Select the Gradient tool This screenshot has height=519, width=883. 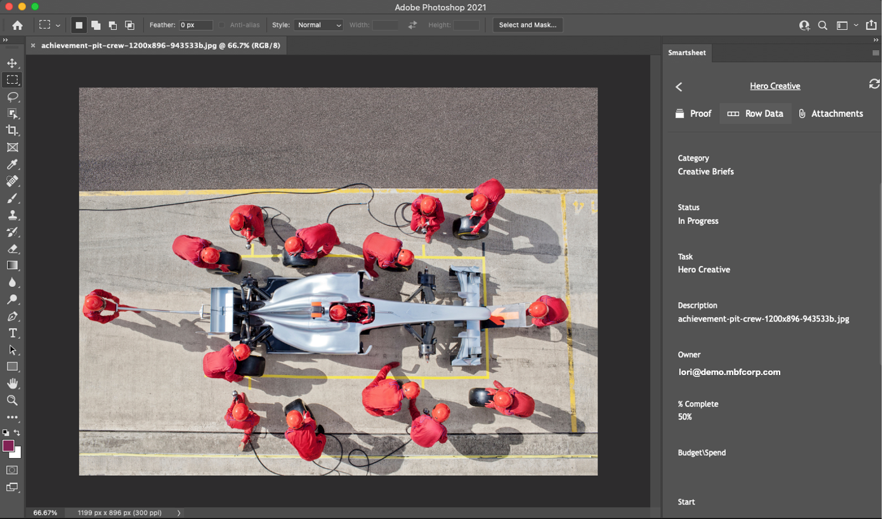click(12, 265)
